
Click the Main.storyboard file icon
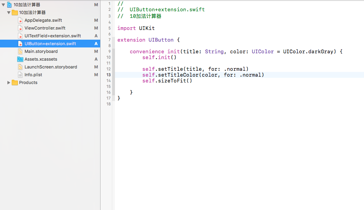tap(20, 51)
